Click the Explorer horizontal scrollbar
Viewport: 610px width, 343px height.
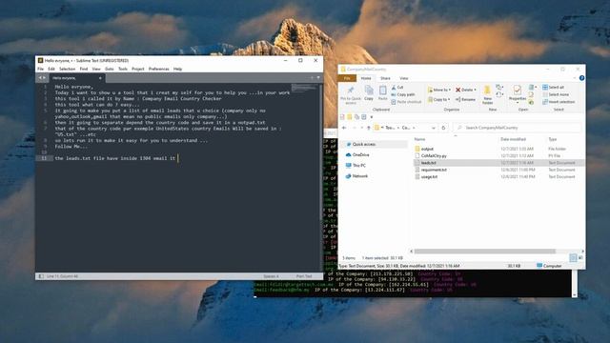tap(485, 252)
